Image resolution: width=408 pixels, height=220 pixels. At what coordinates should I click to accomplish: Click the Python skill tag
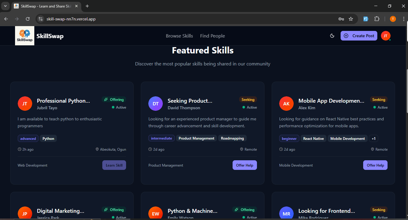coord(48,139)
